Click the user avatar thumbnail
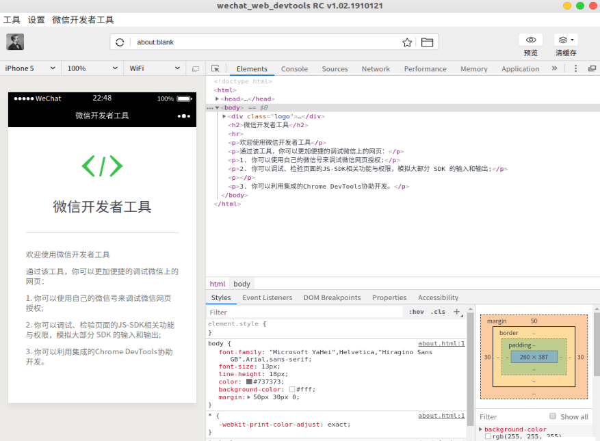Screen dimensions: 600x441 coord(15,42)
